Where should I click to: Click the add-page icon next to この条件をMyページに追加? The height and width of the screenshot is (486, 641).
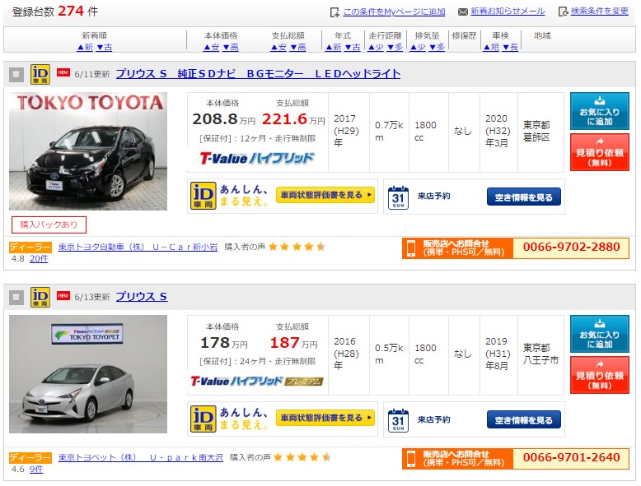(x=335, y=12)
